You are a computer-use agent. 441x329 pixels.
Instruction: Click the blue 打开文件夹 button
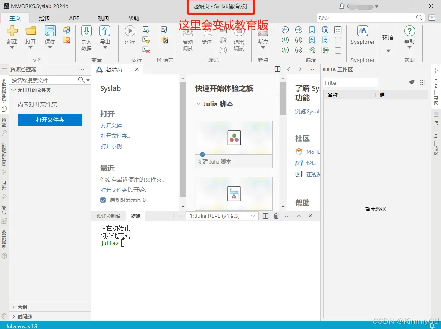[x=50, y=120]
